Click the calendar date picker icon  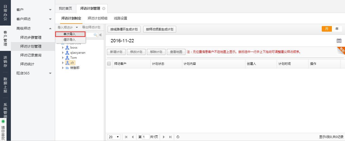point(339,41)
